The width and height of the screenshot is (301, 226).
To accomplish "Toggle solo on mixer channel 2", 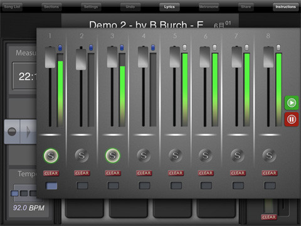I will click(82, 156).
